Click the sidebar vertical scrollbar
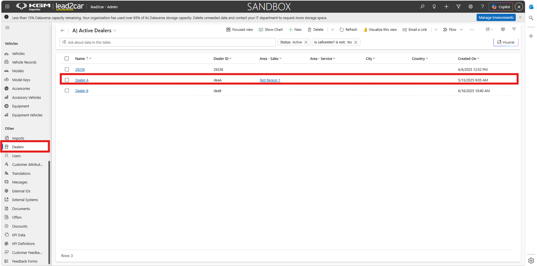Image resolution: width=537 pixels, height=266 pixels. click(x=49, y=212)
